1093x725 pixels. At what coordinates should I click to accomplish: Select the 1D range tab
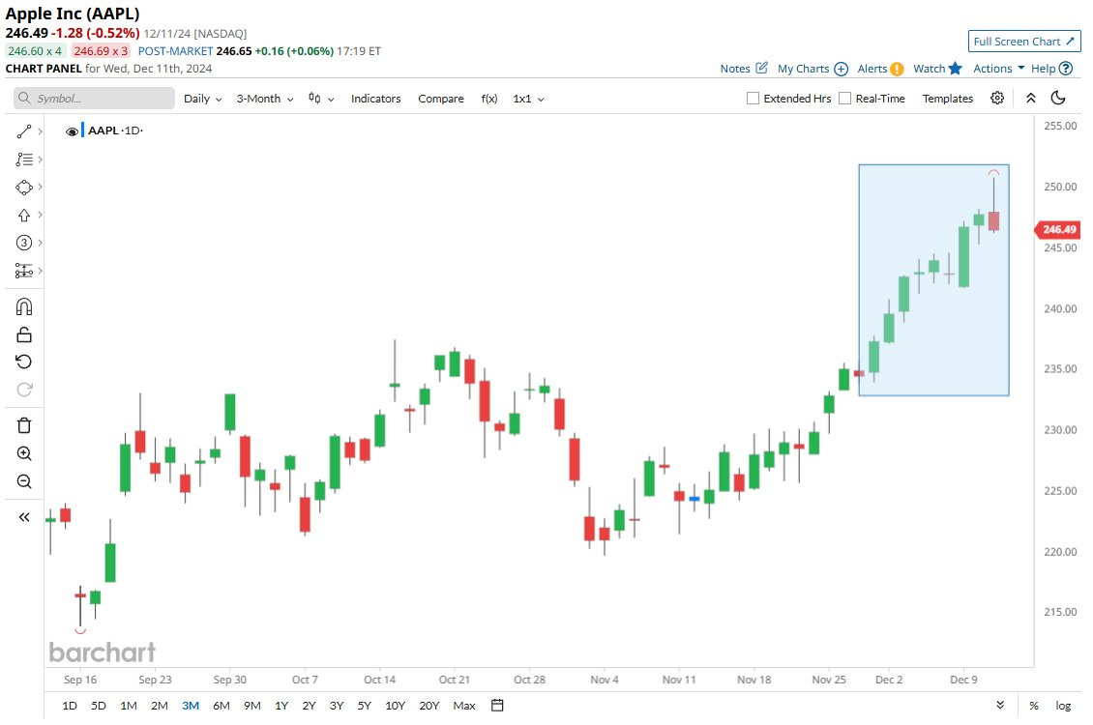pyautogui.click(x=70, y=706)
